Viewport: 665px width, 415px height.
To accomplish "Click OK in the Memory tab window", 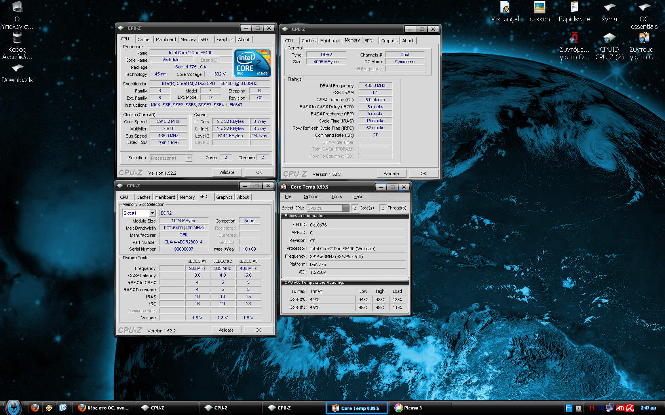I will click(x=423, y=174).
